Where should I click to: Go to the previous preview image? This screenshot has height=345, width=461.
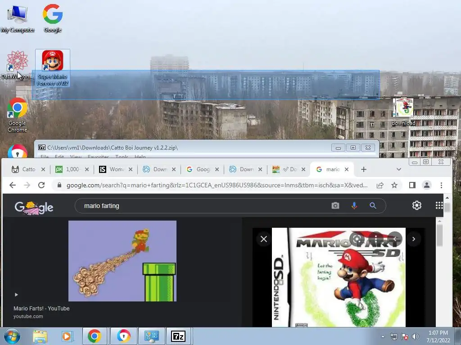(x=395, y=239)
